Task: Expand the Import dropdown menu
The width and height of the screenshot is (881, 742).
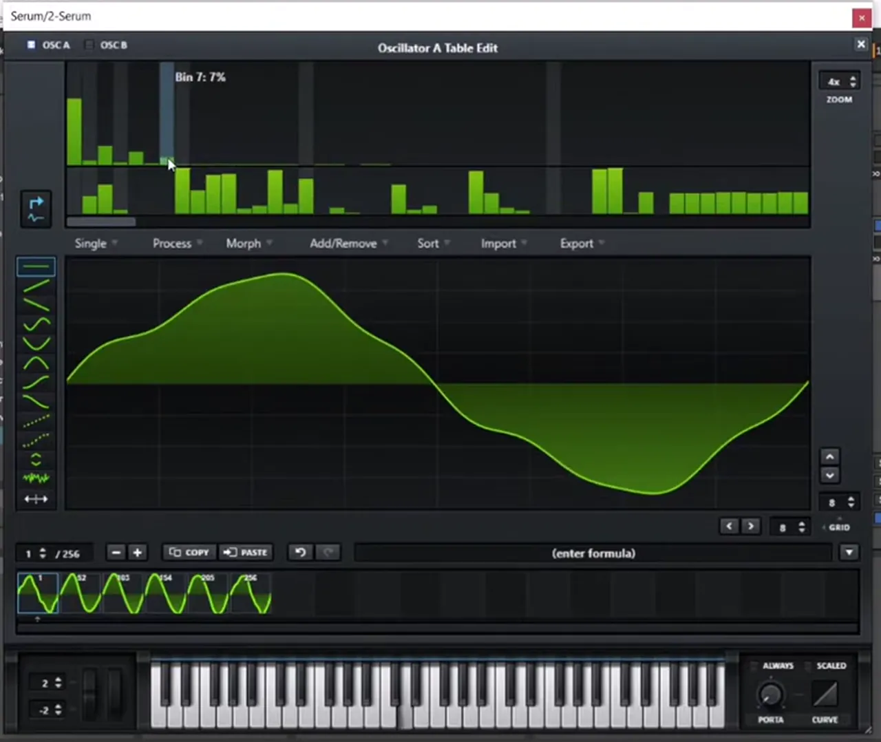Action: click(x=504, y=244)
